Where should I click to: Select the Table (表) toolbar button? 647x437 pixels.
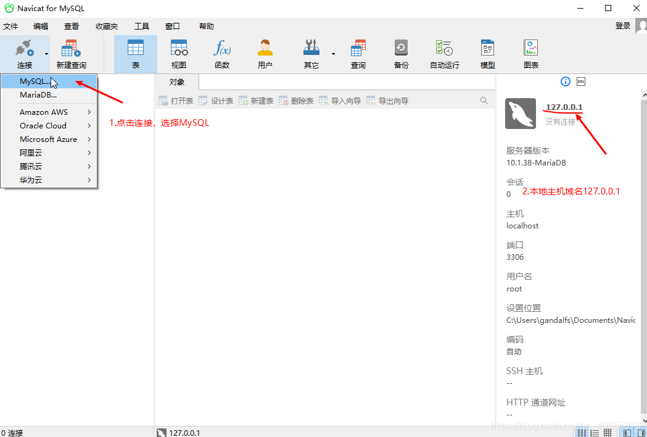click(x=135, y=54)
